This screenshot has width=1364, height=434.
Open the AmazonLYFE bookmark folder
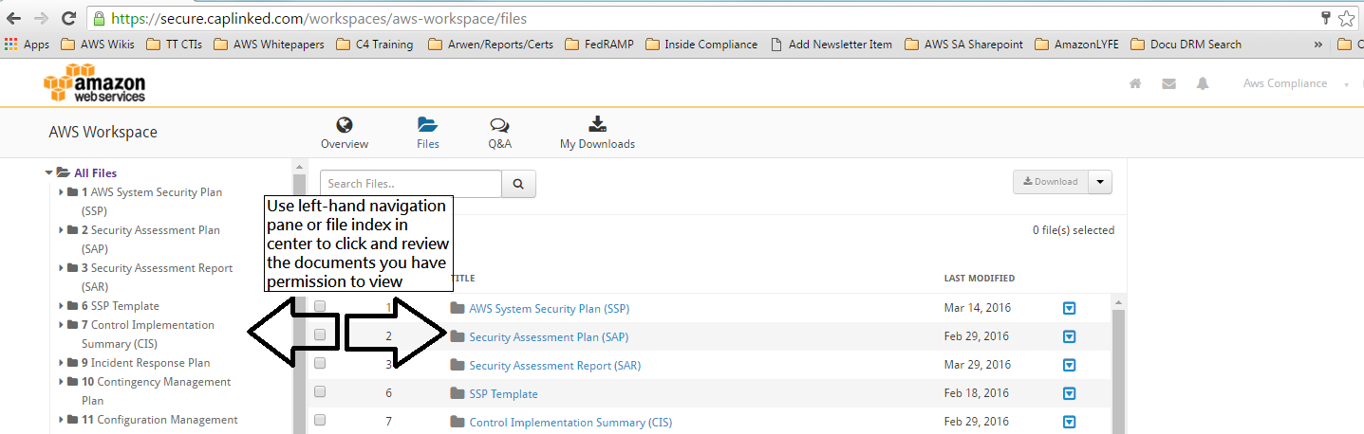coord(1076,44)
